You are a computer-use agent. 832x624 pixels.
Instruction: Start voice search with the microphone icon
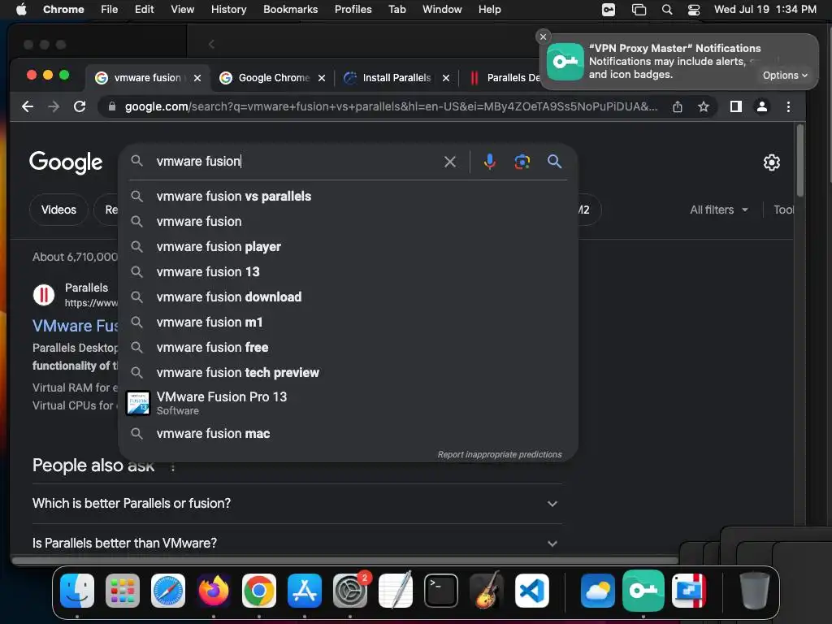click(489, 162)
